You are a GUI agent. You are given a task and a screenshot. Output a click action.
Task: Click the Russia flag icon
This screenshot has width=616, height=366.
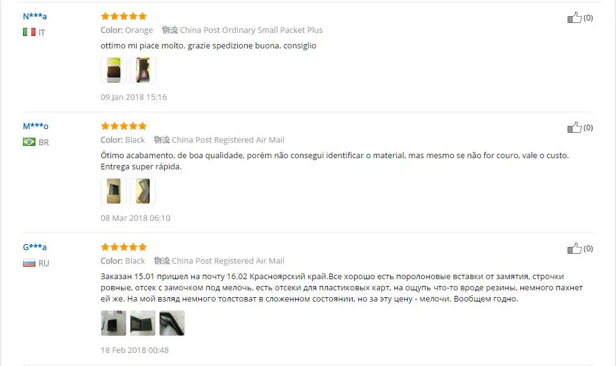tap(29, 263)
